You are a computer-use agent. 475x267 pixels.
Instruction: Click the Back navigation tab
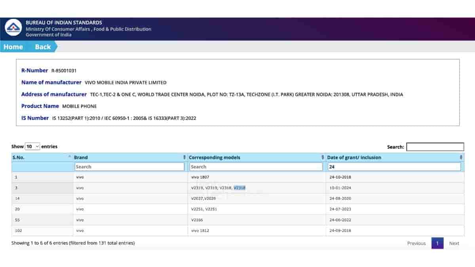(x=43, y=47)
